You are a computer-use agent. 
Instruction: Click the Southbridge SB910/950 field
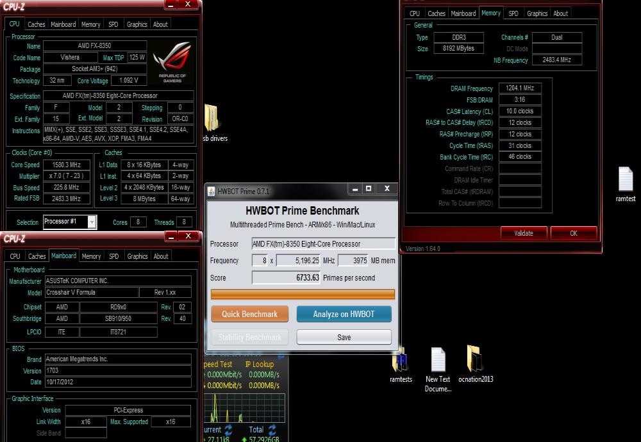point(119,318)
